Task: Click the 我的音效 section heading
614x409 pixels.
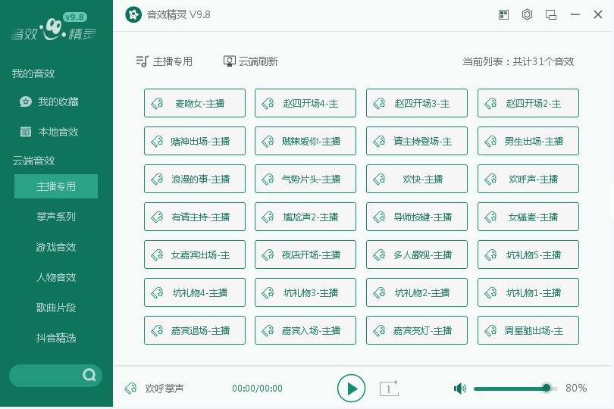Action: coord(33,73)
